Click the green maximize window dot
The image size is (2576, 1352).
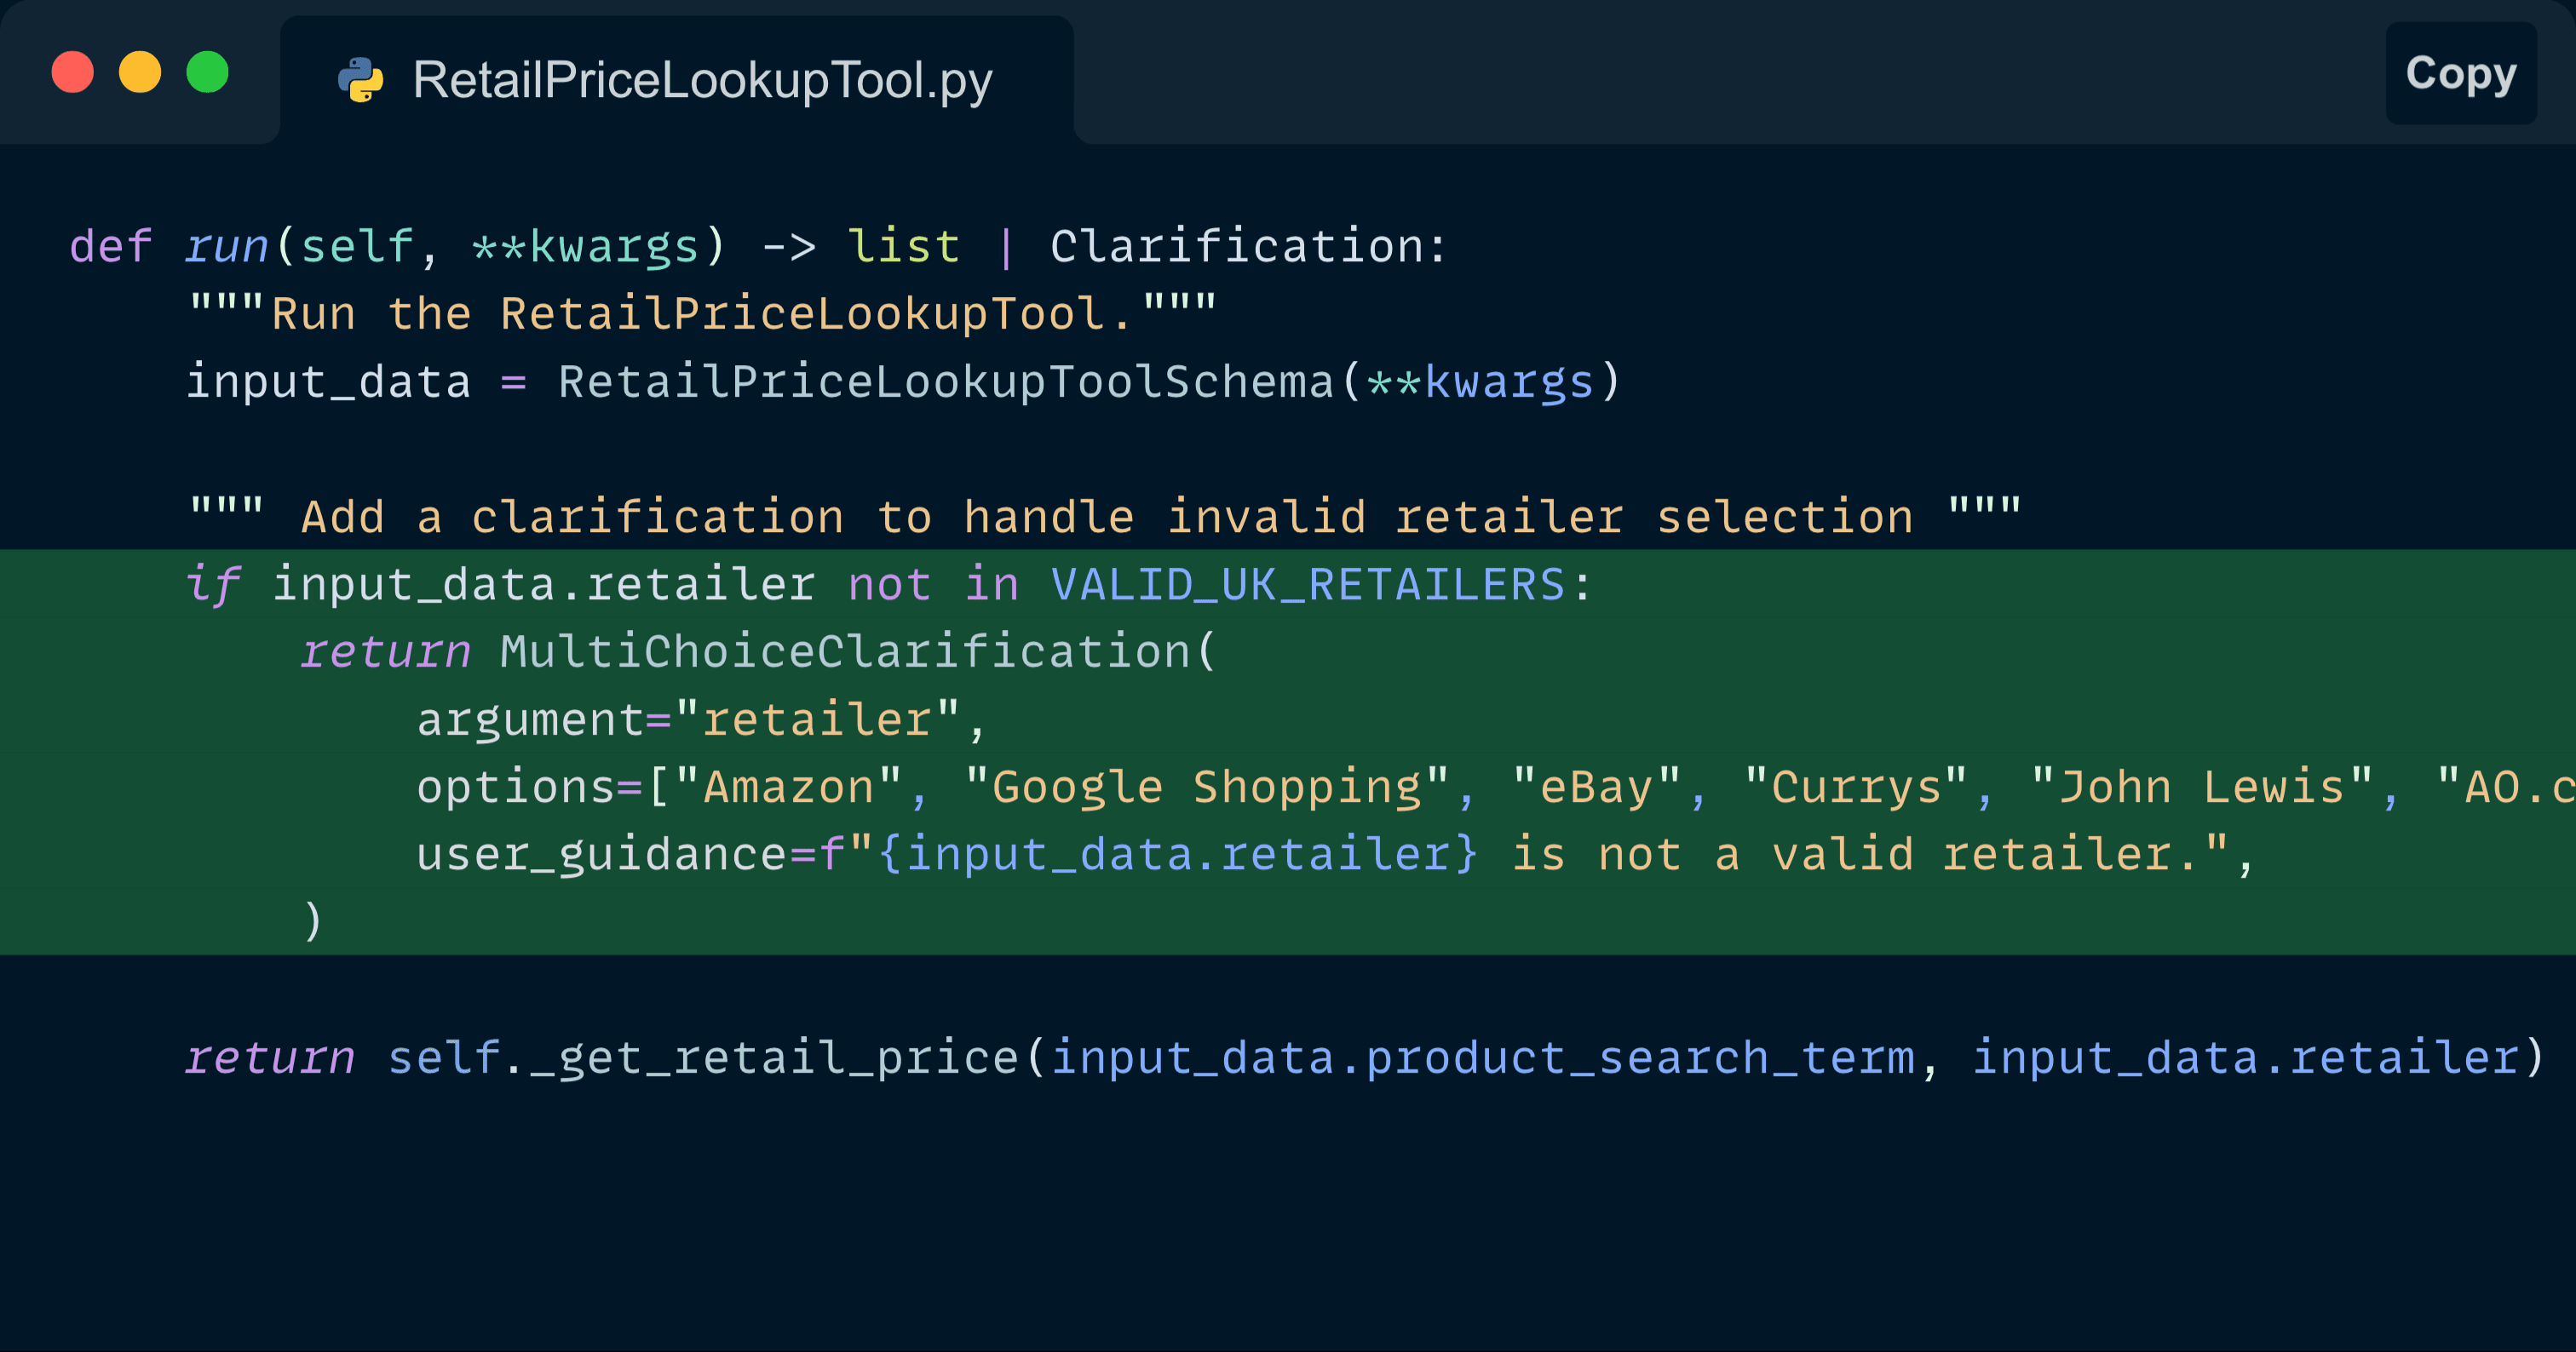pyautogui.click(x=208, y=72)
